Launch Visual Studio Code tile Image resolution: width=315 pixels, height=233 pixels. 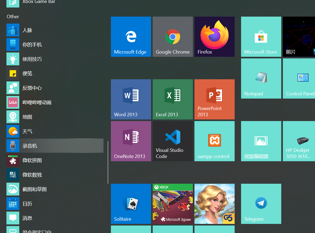coord(173,141)
